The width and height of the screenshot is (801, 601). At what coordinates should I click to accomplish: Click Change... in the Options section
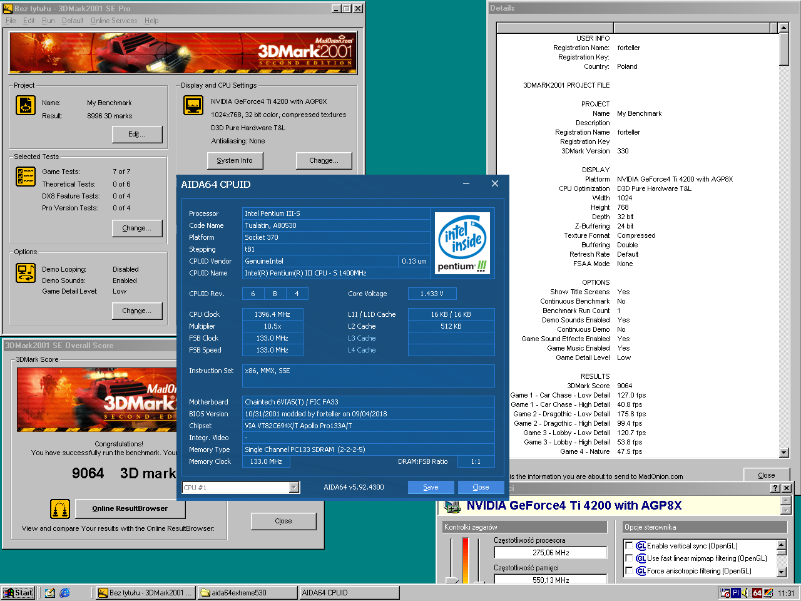coord(137,311)
